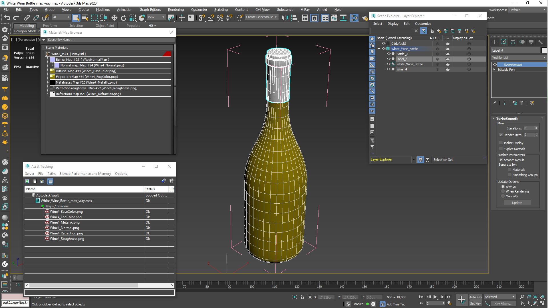
Task: Open the Select by Name tool
Action: pos(85,18)
